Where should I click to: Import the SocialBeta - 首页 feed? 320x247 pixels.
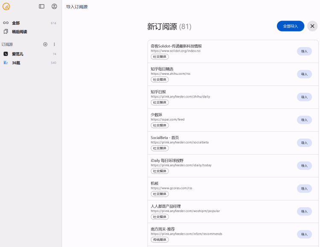pyautogui.click(x=304, y=143)
